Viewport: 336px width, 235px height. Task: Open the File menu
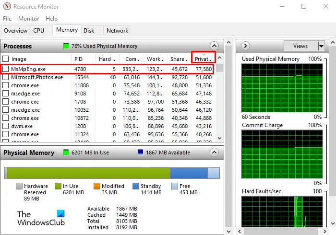[x=7, y=19]
